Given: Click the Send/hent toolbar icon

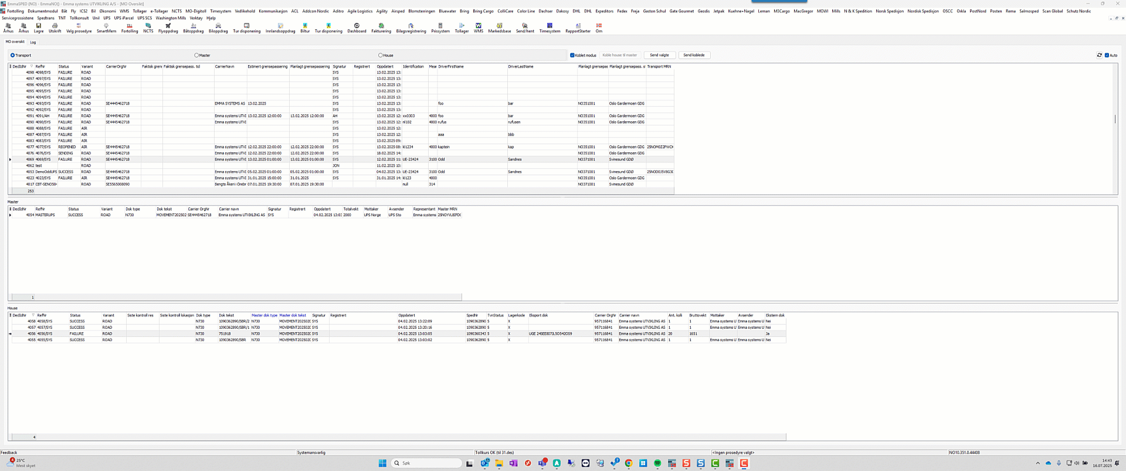Looking at the screenshot, I should point(525,28).
